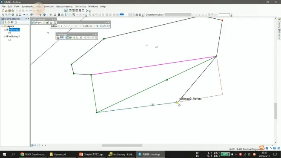281x158 pixels.
Task: Click Go Back to Previous Extent arrow
Action: click(24, 15)
